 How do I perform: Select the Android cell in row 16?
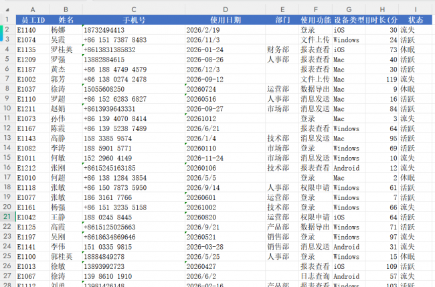click(x=349, y=168)
